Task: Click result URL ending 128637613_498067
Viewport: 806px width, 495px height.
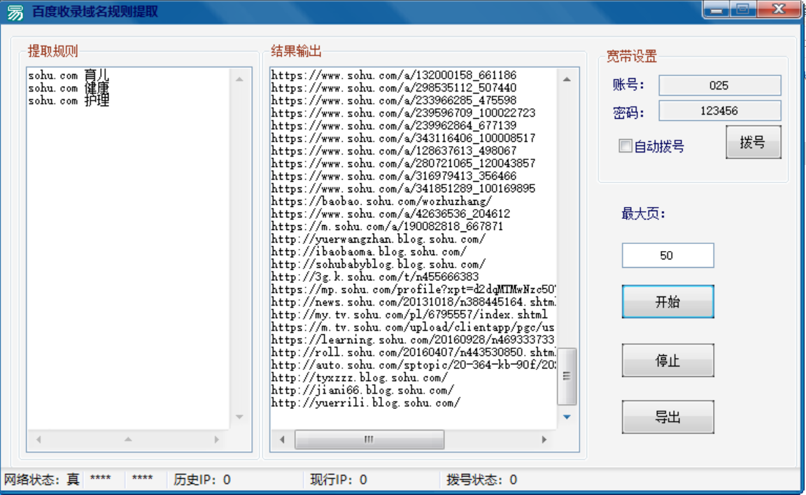Action: (x=394, y=151)
